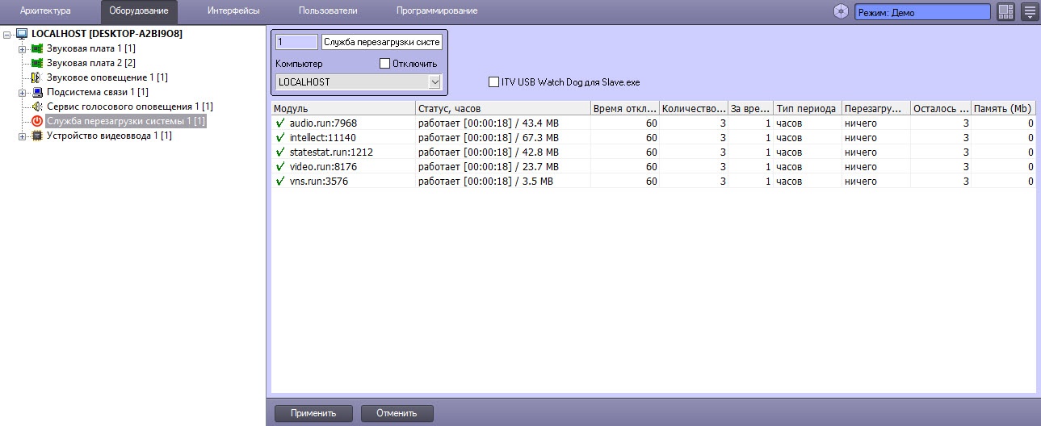This screenshot has height=426, width=1041.
Task: Toggle the Отключить checkbox
Action: click(384, 63)
